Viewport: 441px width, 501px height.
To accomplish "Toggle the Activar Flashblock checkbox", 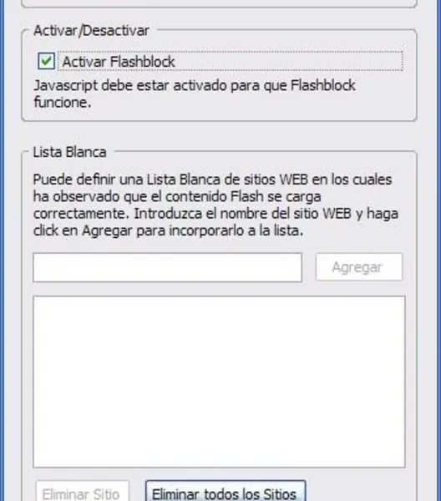I will pos(46,61).
